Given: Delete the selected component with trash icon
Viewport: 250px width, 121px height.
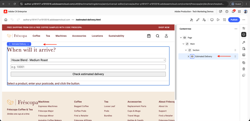Looking at the screenshot, I should point(244,69).
